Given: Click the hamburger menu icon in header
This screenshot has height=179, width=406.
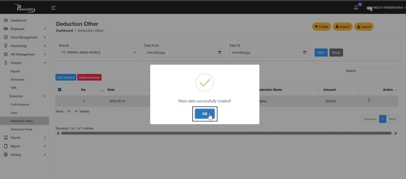Looking at the screenshot, I should click(53, 8).
